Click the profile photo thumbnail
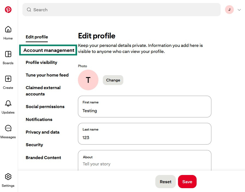This screenshot has height=192, width=245. pyautogui.click(x=88, y=80)
